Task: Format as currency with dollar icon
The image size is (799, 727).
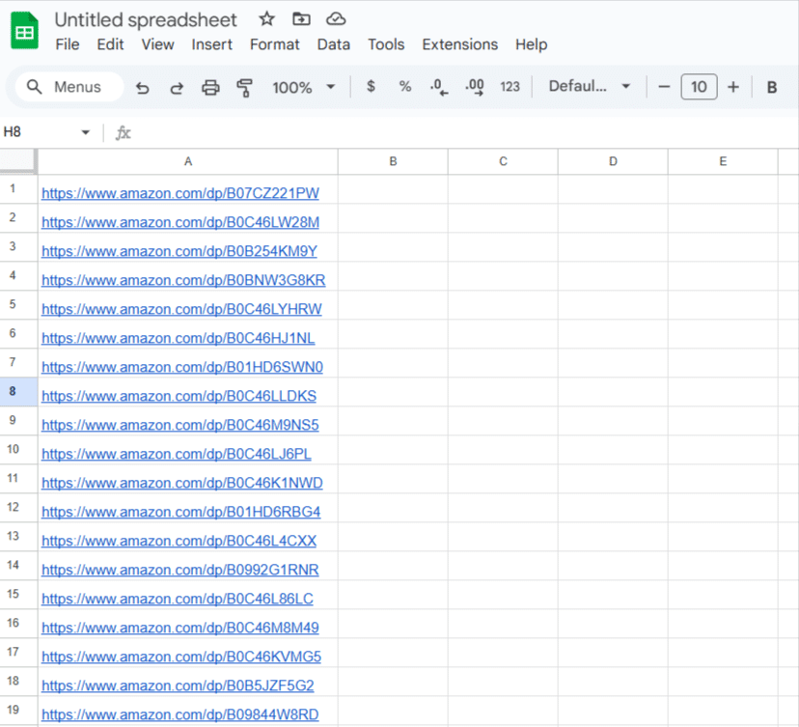Action: tap(371, 87)
